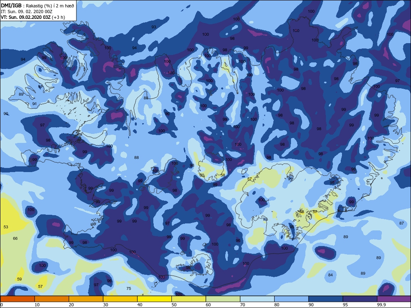Click the light green 60–70 legend swatch
Image resolution: width=411 pixels, height=308 pixels.
click(223, 299)
